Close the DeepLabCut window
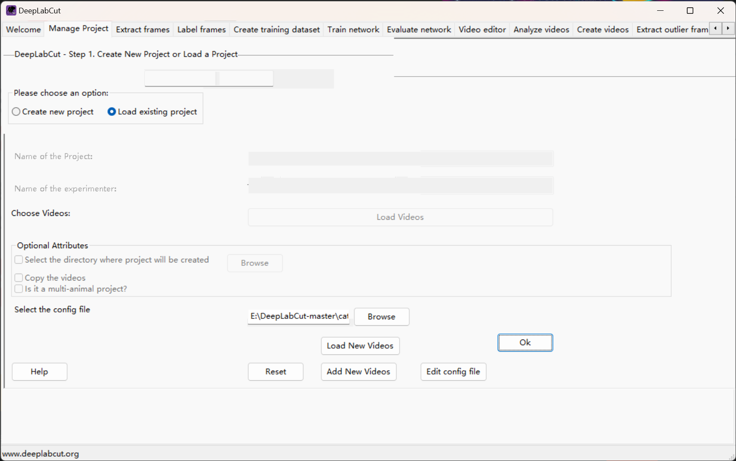Screen dimensions: 736x461 (x=720, y=10)
